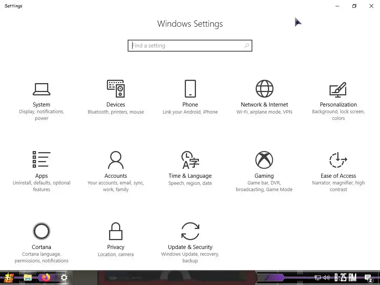Screen dimensions: 380x285
Task: Select Settings gear in taskbar
Action: pyautogui.click(x=64, y=278)
